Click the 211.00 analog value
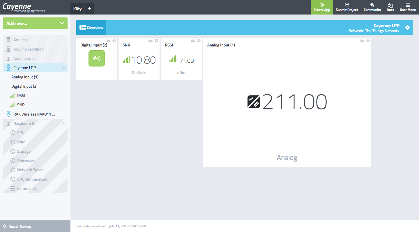 click(x=295, y=102)
